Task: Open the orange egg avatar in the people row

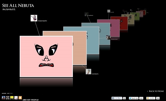Action: click(20, 98)
